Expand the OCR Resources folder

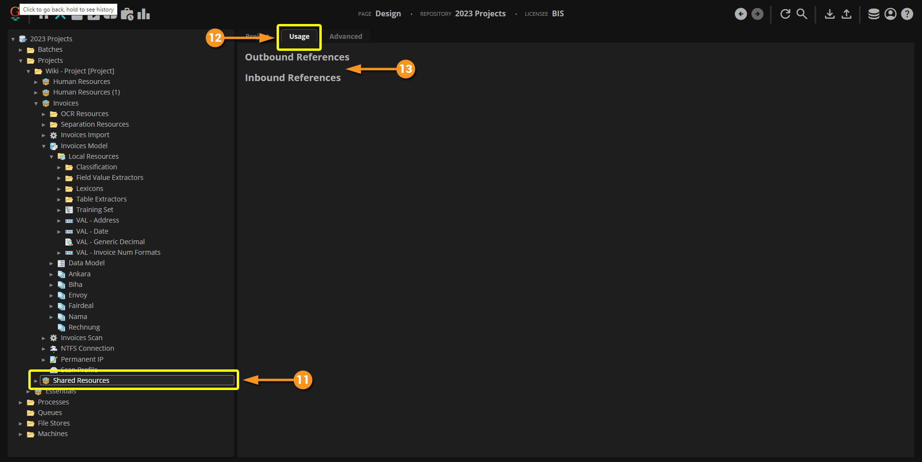pos(44,114)
